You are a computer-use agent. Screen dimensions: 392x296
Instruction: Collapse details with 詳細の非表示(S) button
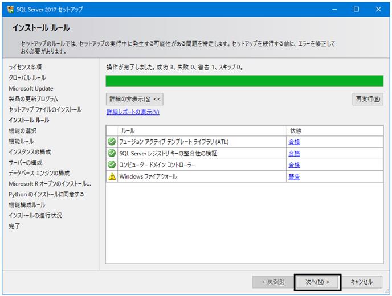tap(134, 99)
